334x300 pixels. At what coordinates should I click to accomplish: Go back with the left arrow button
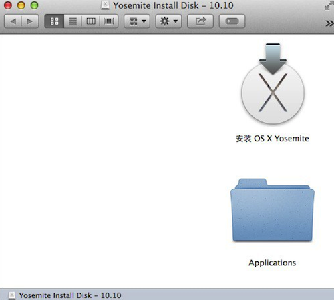point(13,21)
